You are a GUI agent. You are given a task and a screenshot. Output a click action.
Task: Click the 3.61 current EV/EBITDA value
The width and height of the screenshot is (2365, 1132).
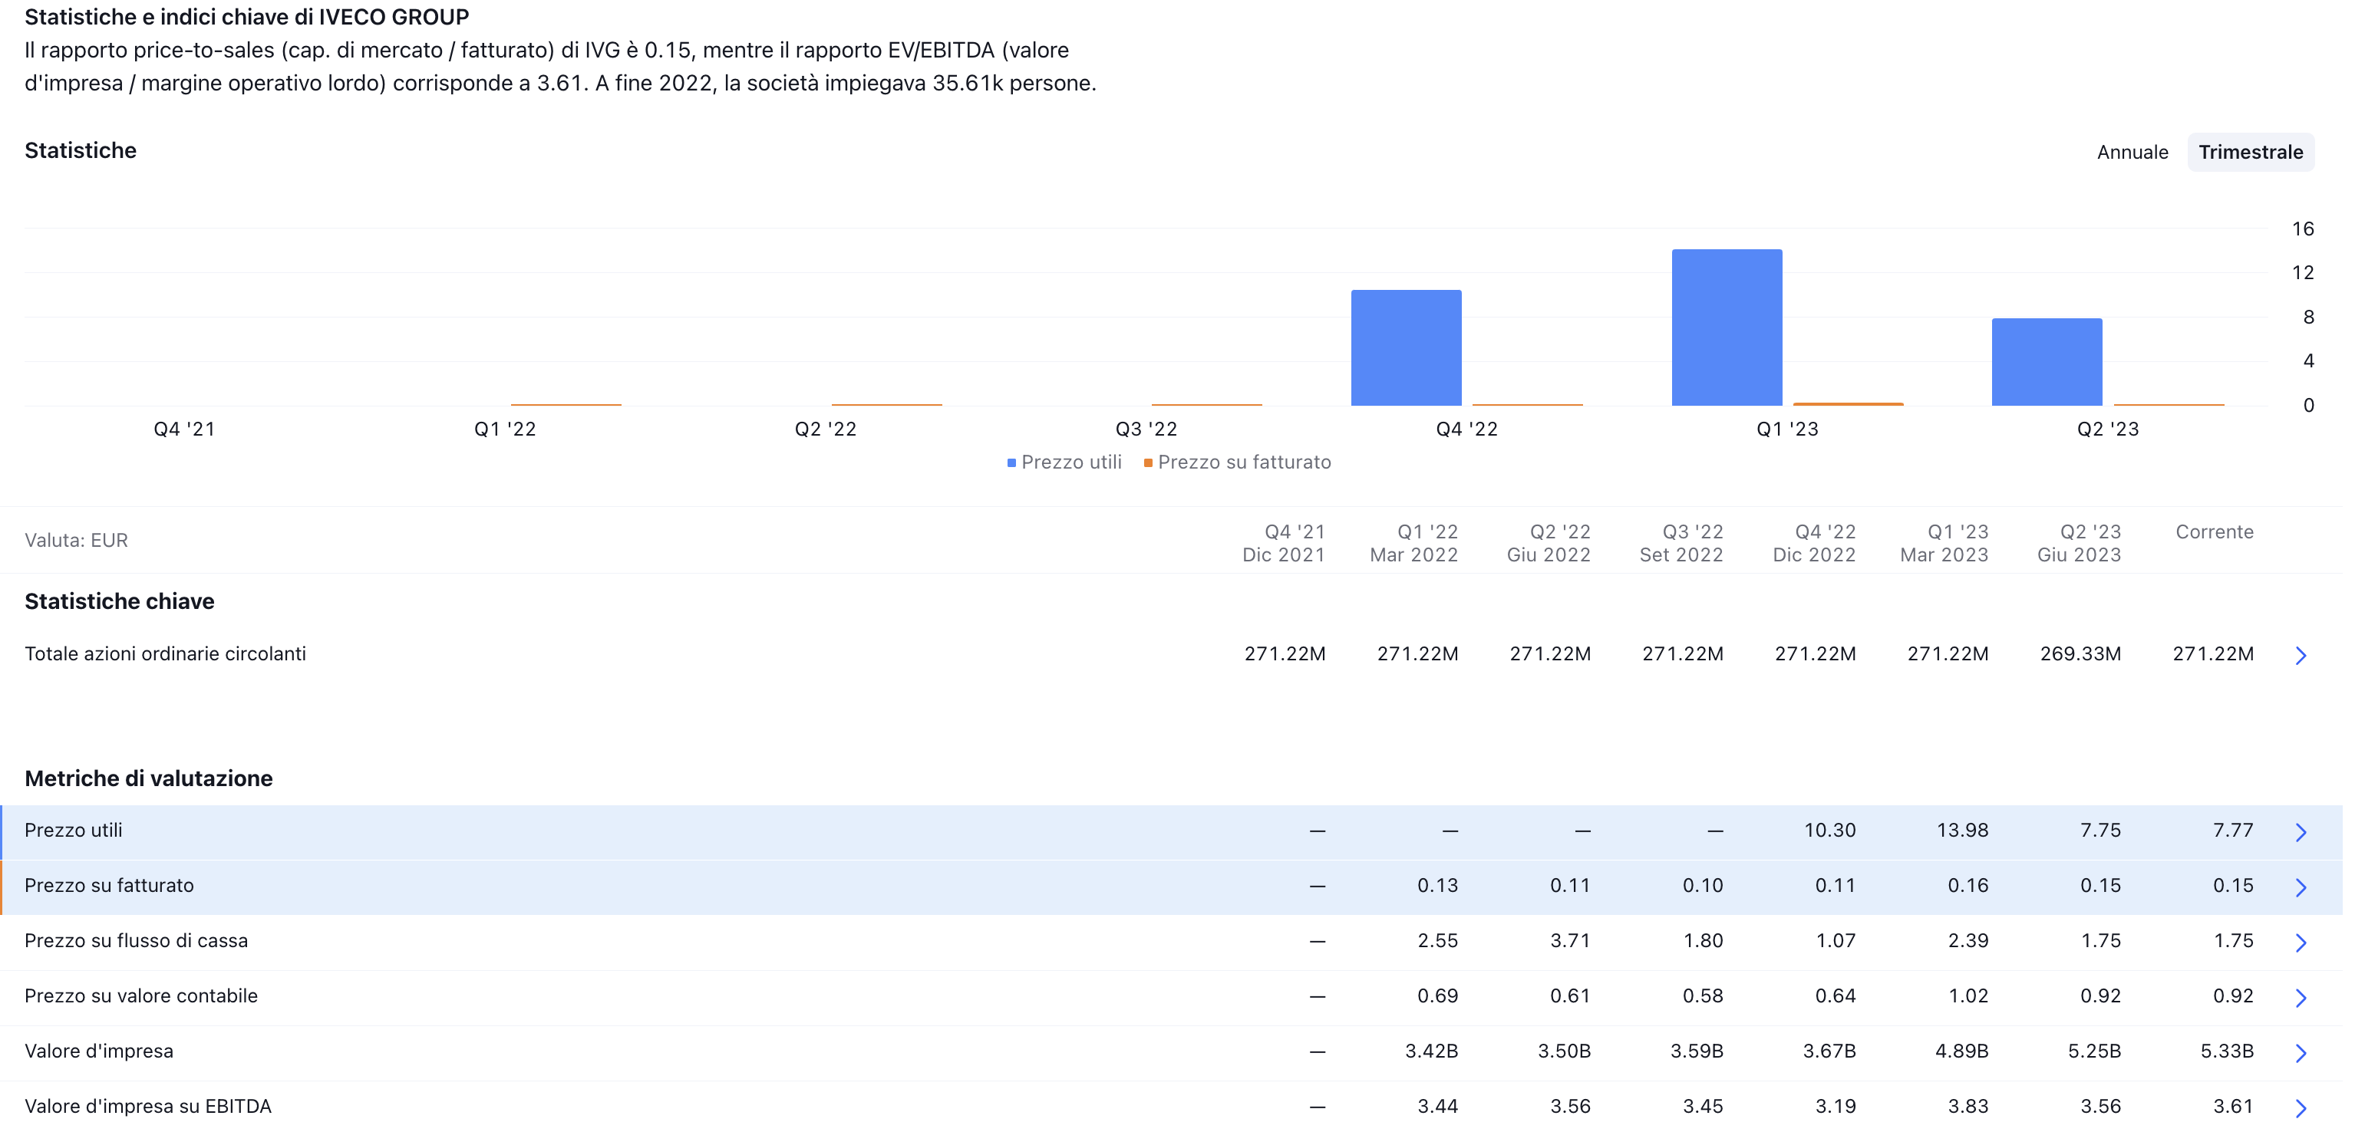tap(2233, 1105)
